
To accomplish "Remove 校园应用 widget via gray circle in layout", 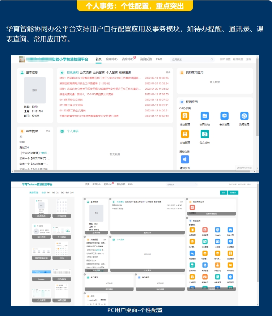I will 187,218.
